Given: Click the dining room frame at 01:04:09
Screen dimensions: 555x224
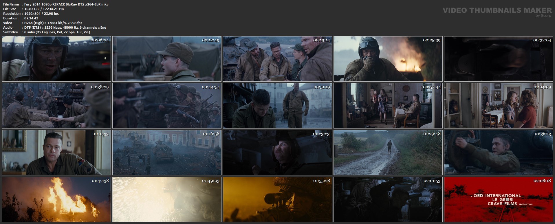Looking at the screenshot, I should 499,106.
